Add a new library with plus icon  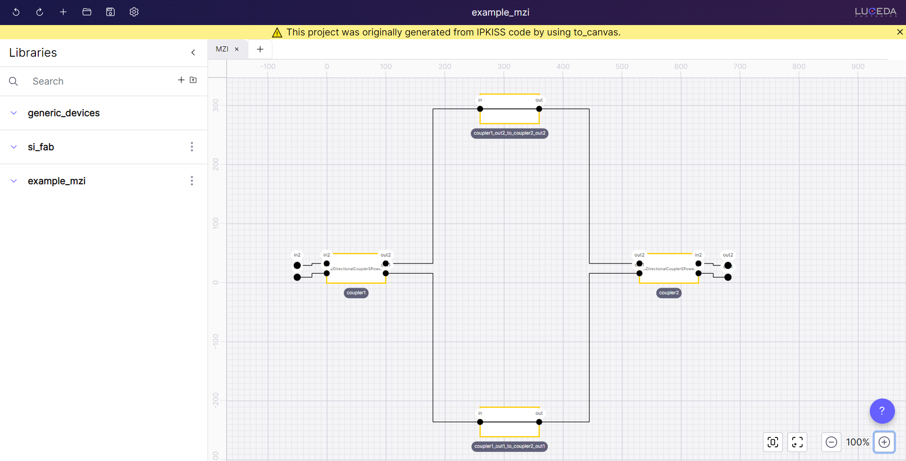[x=181, y=80]
